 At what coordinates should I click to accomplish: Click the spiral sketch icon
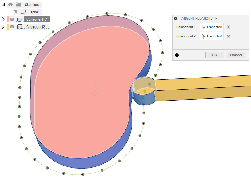point(24,12)
